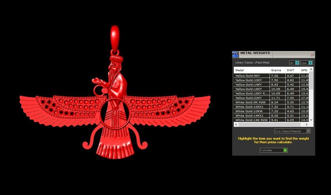Click the 4.71 DWT value
The height and width of the screenshot is (195, 331).
click(x=290, y=107)
